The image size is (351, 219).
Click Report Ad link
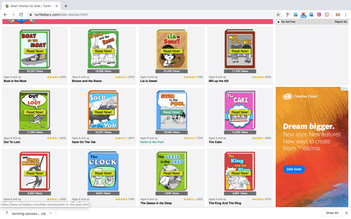(x=340, y=22)
